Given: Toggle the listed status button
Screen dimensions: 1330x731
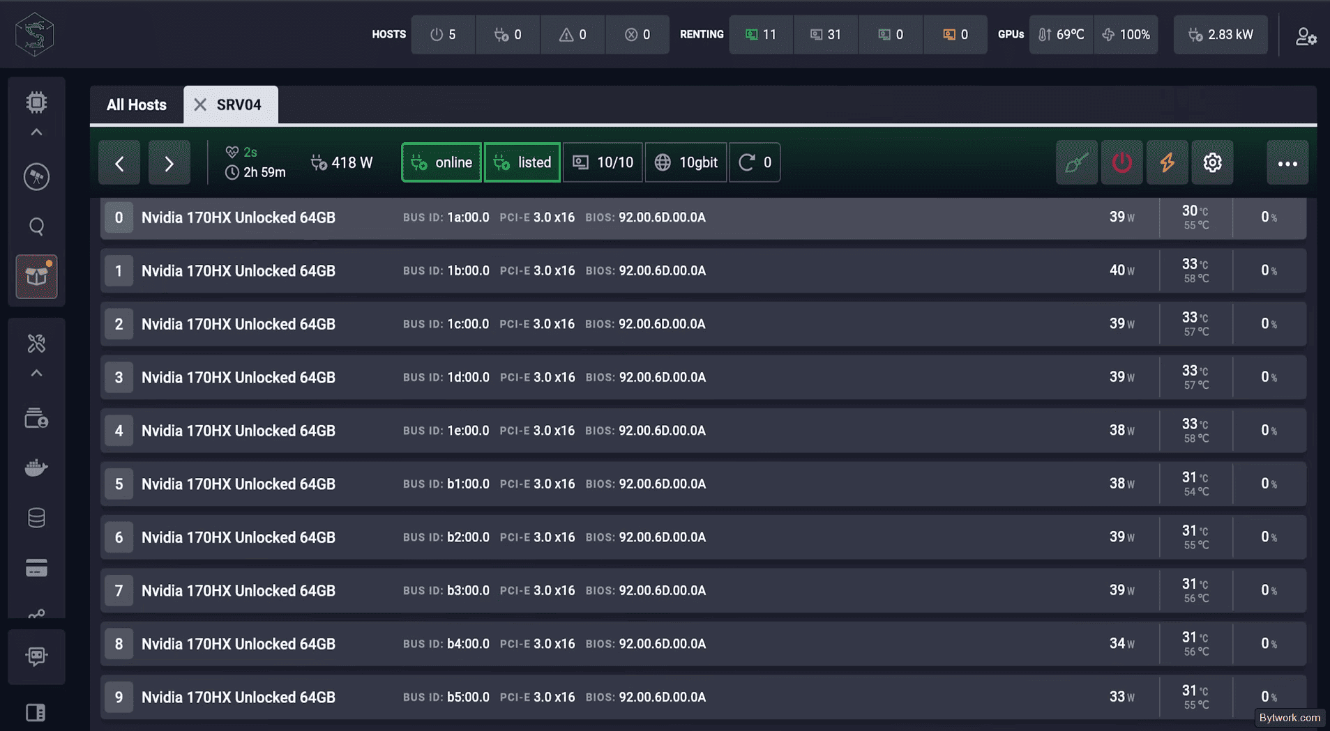Looking at the screenshot, I should tap(522, 162).
